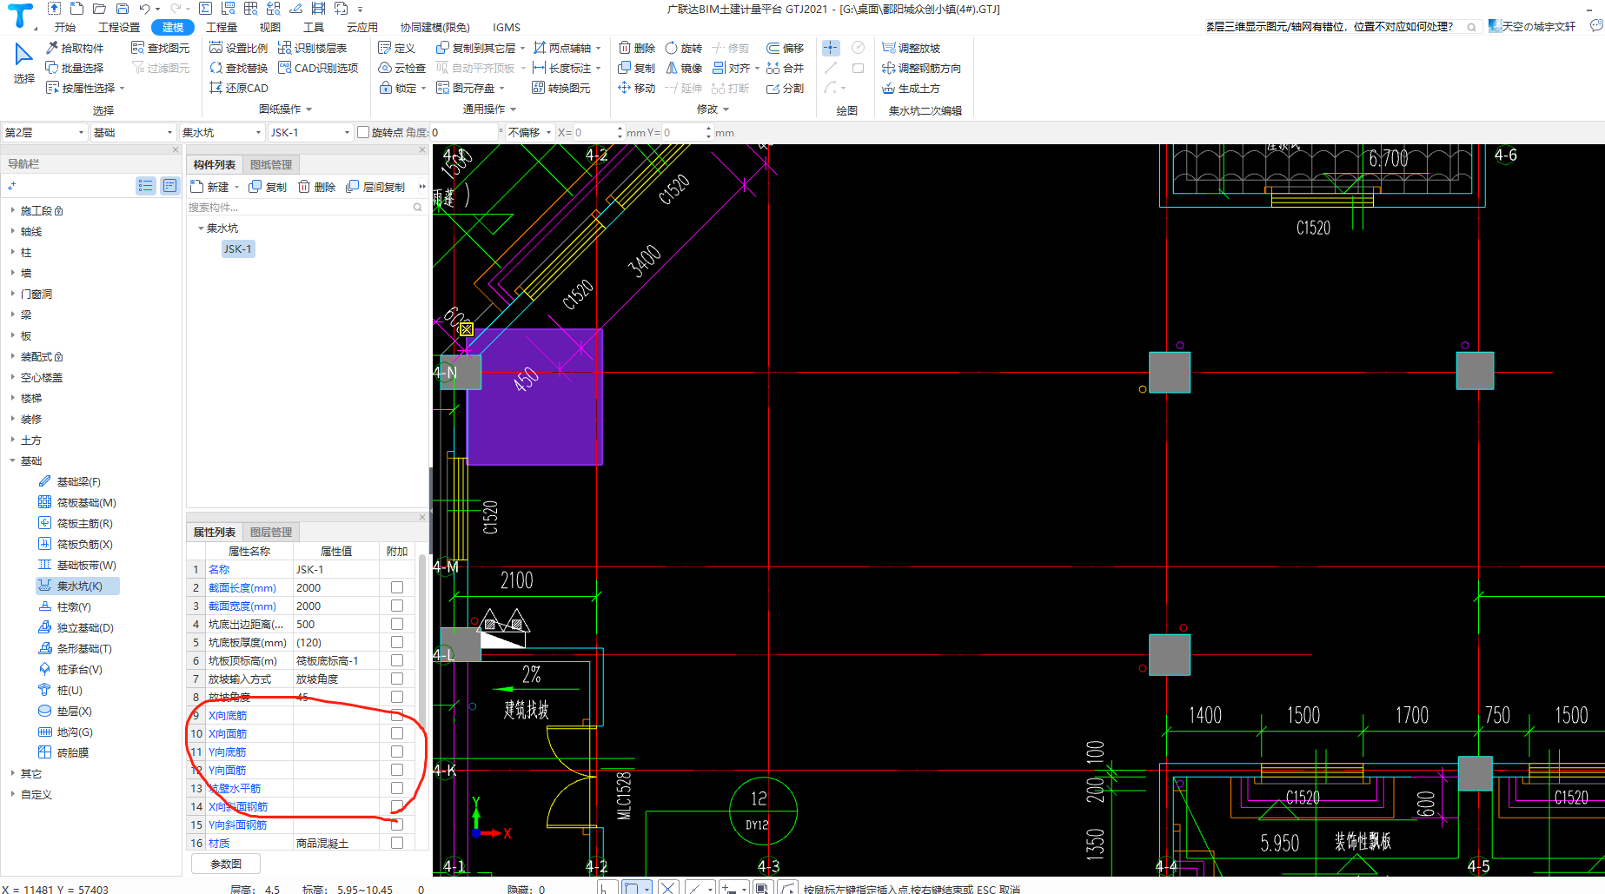Click the 转换图元 icon
Screen dimensions: 1605x894
click(x=539, y=88)
